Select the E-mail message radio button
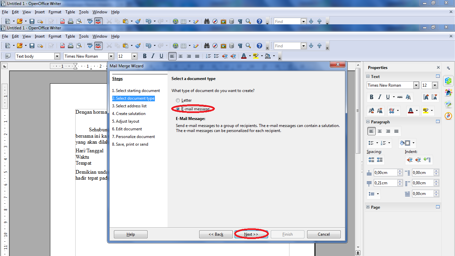Screen dimensions: 455x256 (x=178, y=109)
